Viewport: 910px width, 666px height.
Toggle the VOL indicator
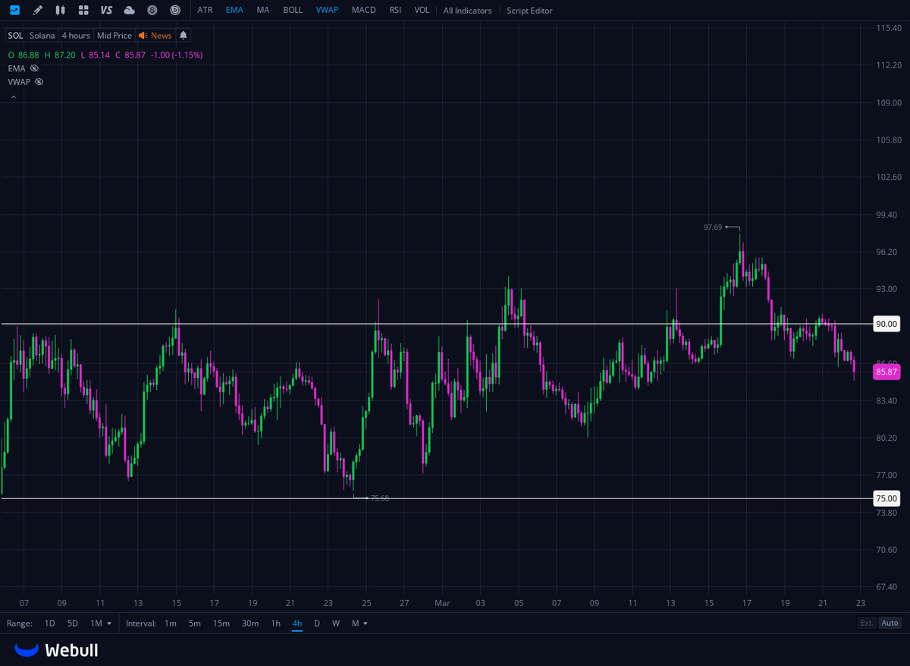(x=422, y=10)
